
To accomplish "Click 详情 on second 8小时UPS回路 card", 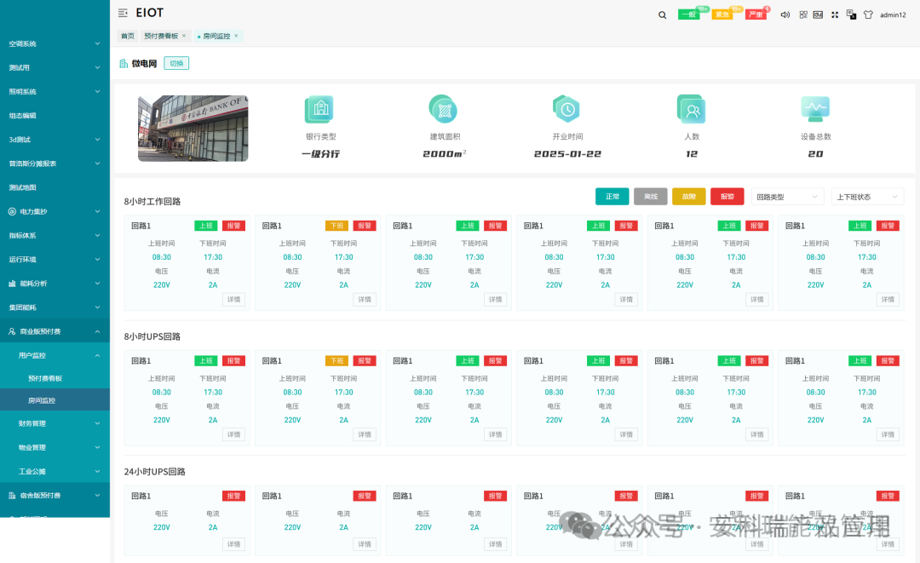I will 365,434.
